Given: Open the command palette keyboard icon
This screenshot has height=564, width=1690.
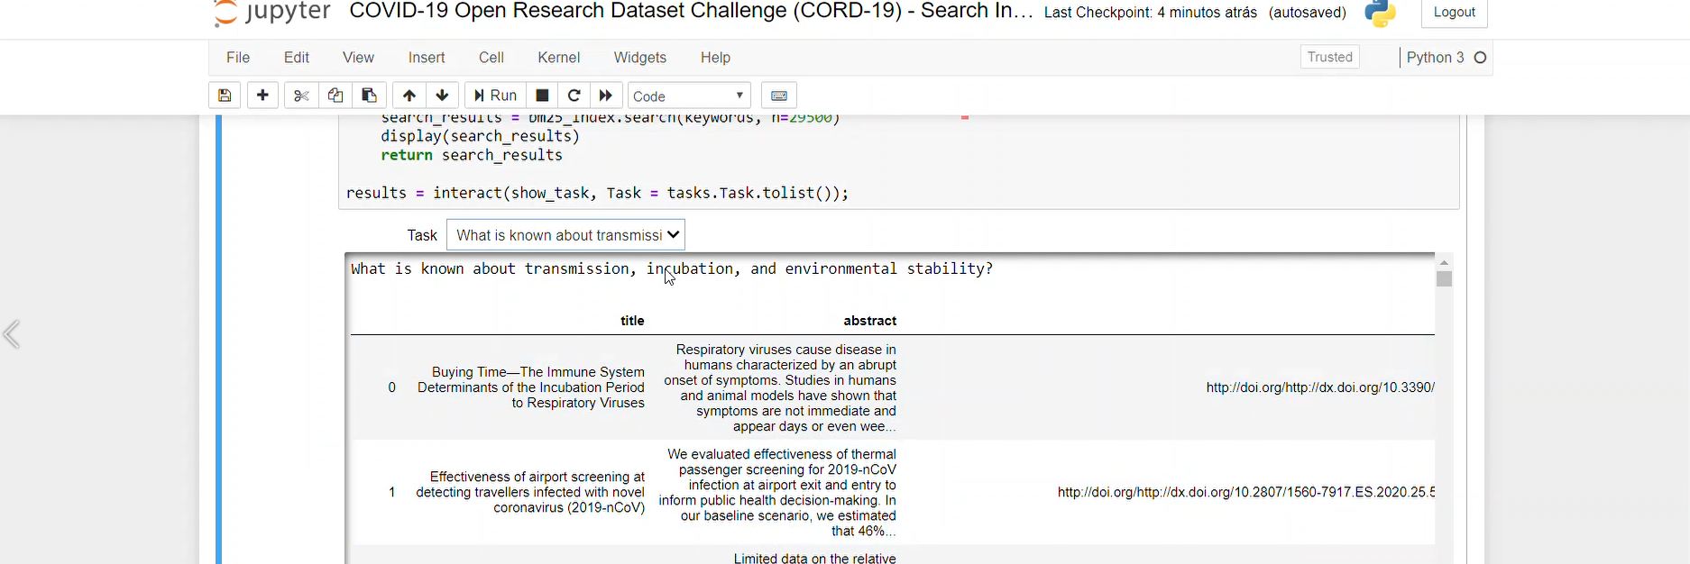Looking at the screenshot, I should [x=779, y=96].
